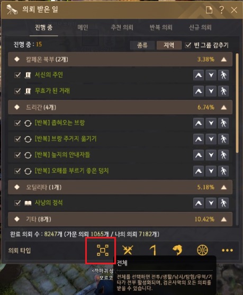
Task: Uncheck the 빈 그룹 감추기 checkbox
Action: 188,45
